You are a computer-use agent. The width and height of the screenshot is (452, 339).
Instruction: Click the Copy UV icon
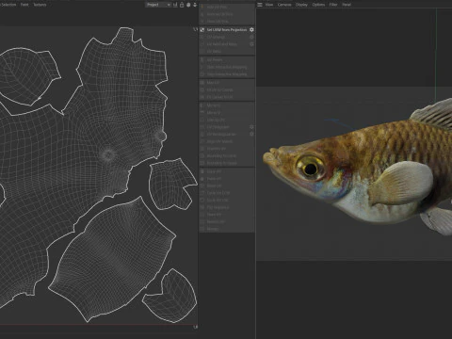point(202,171)
